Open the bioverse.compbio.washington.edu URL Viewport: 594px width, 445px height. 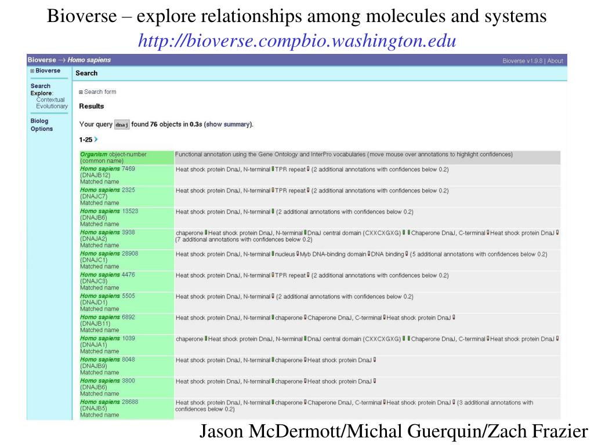coord(297,41)
